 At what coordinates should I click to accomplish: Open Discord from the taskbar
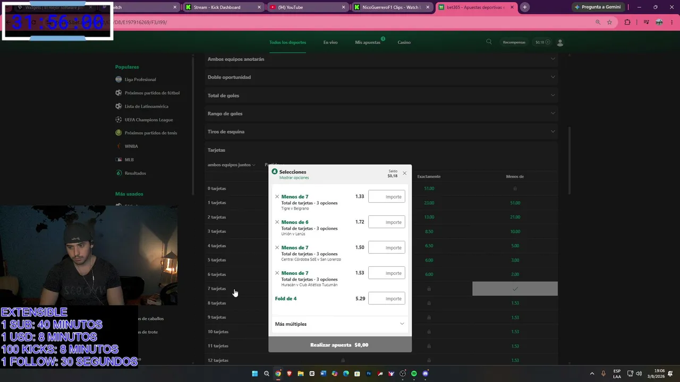(425, 374)
